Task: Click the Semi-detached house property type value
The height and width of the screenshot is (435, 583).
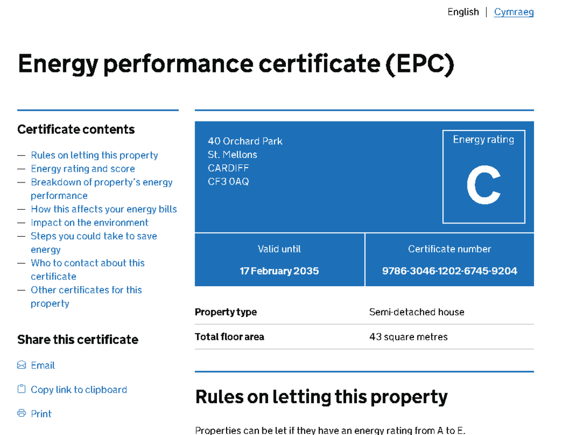Action: pyautogui.click(x=417, y=312)
